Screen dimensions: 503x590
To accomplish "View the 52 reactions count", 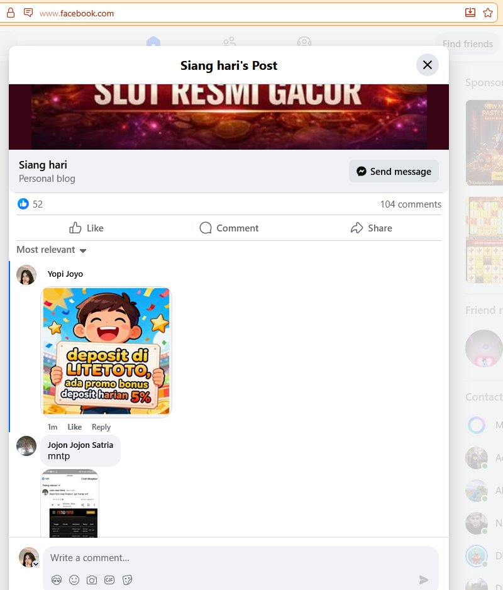I will [x=38, y=204].
